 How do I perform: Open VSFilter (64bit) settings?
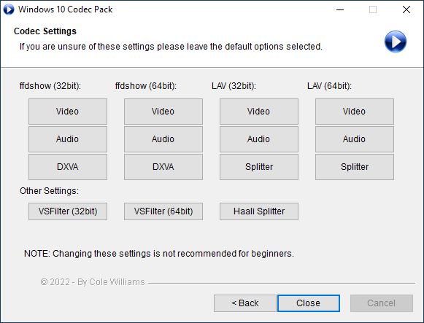click(x=163, y=211)
